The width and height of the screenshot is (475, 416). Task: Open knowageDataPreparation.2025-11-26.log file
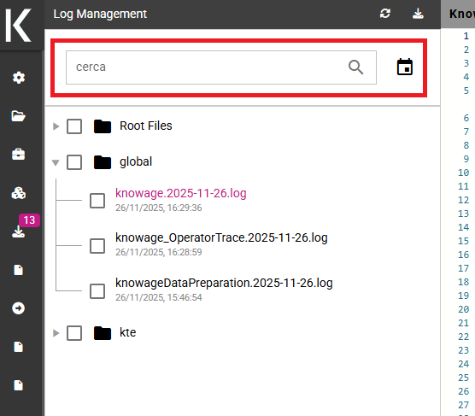pos(224,283)
